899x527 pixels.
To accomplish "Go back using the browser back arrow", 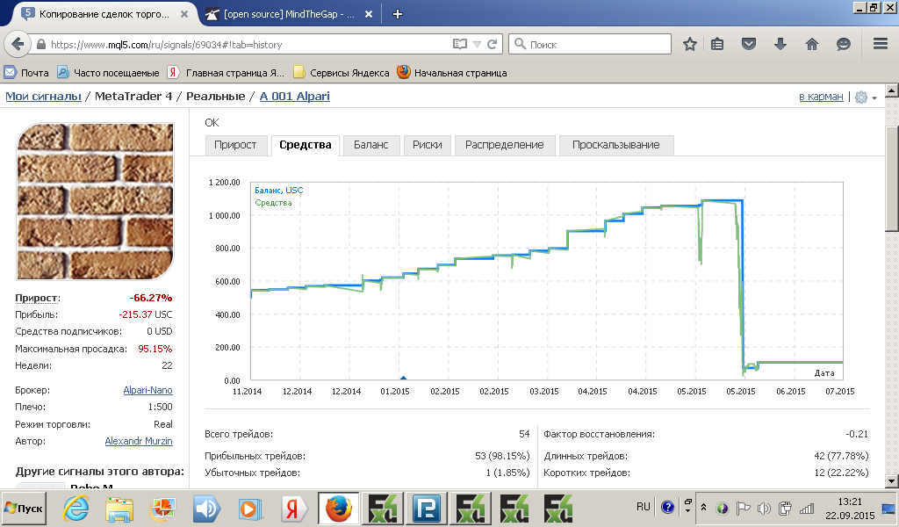I will (18, 44).
